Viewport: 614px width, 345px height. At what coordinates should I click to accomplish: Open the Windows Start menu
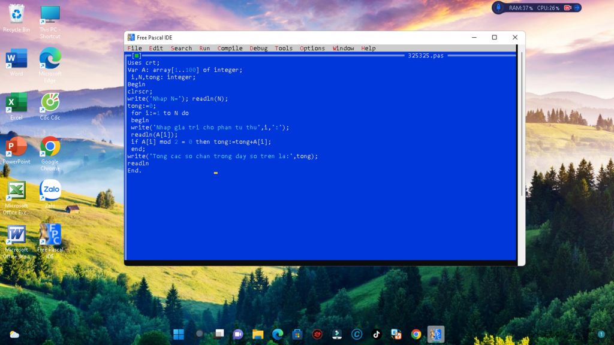click(179, 334)
